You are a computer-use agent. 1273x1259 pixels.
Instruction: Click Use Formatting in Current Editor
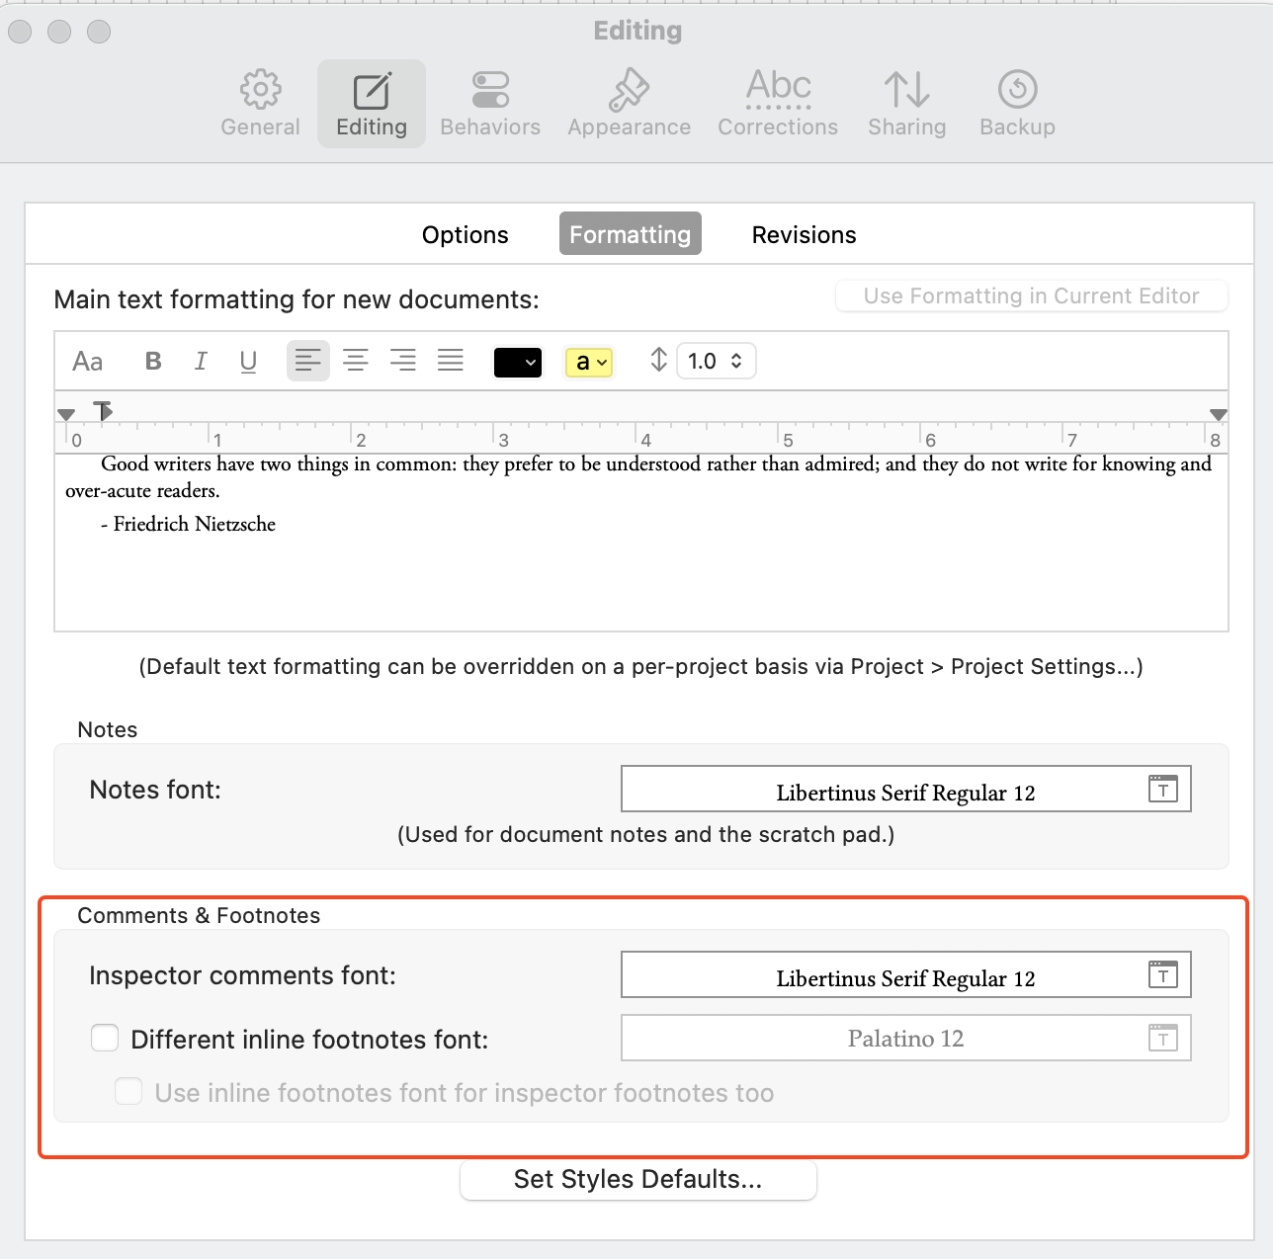point(1032,295)
